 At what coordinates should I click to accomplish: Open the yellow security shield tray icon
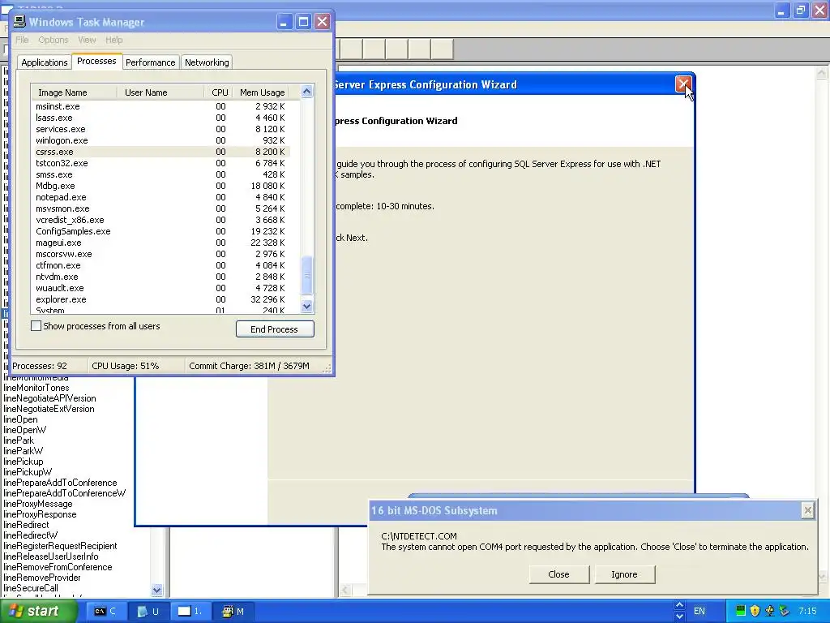pos(755,611)
